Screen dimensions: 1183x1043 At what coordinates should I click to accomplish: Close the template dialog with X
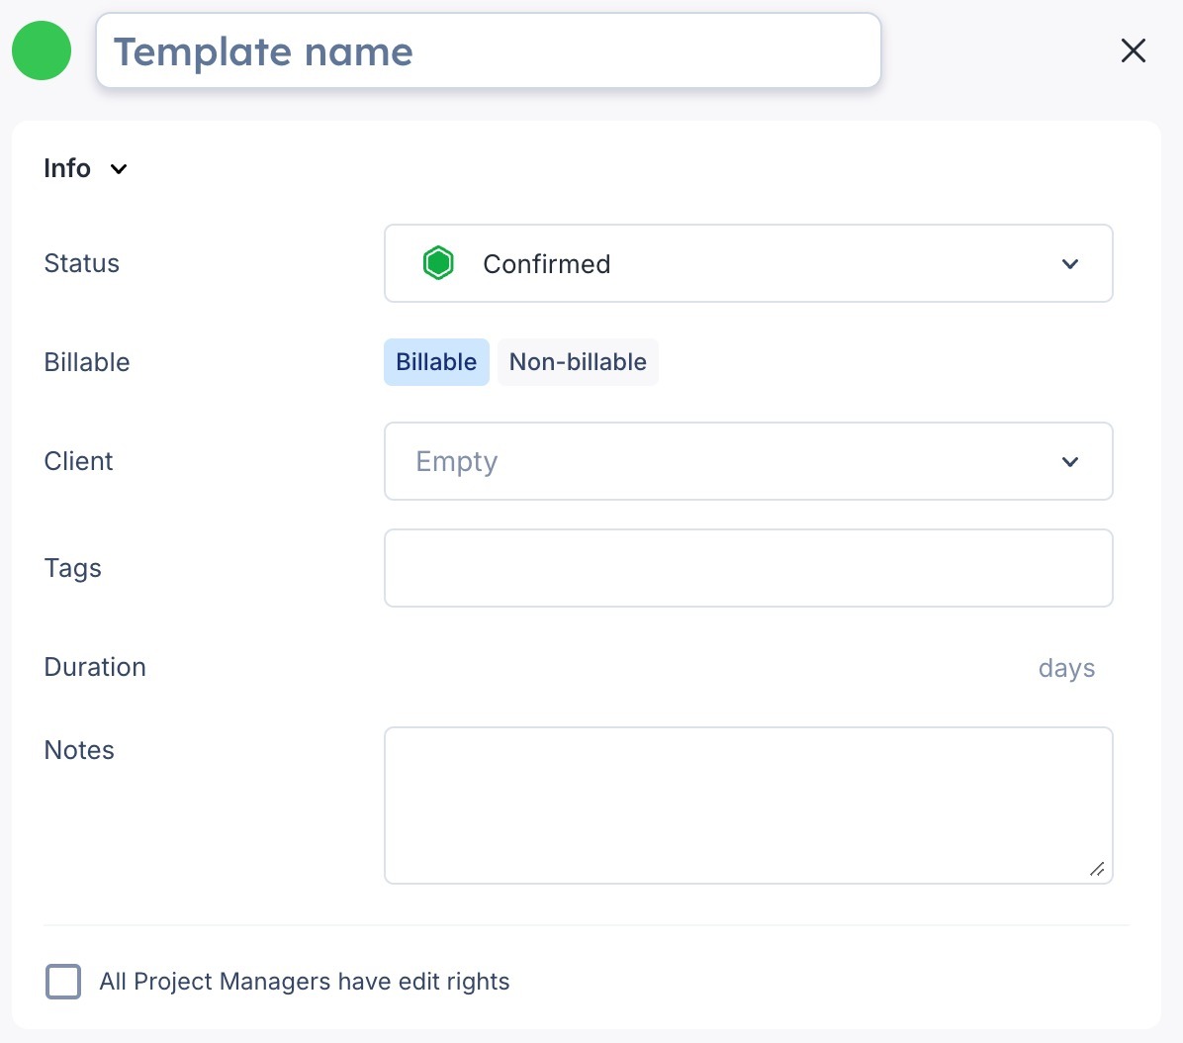(1133, 50)
